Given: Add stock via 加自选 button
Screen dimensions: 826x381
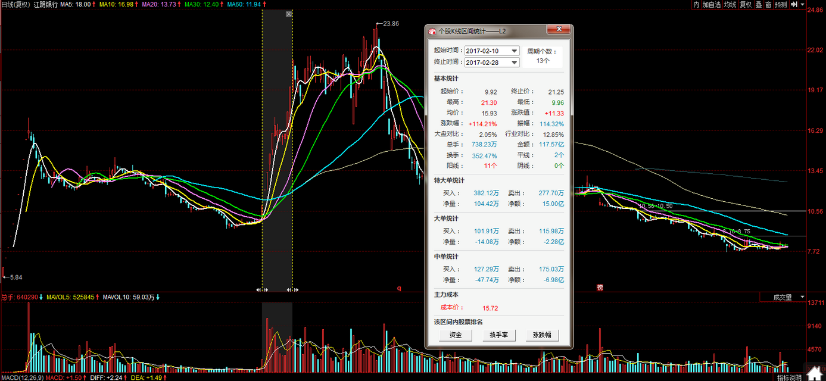Looking at the screenshot, I should 711,4.
